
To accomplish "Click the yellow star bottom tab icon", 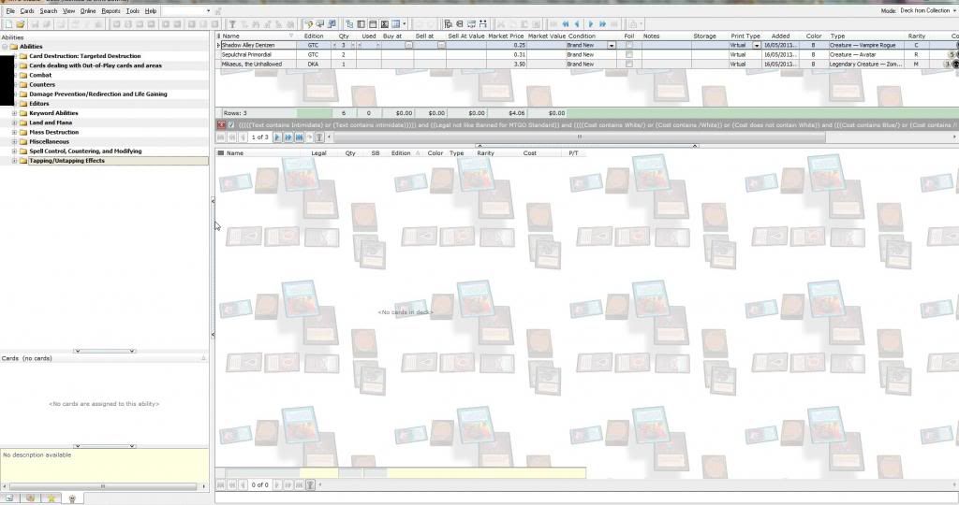I will [x=52, y=498].
